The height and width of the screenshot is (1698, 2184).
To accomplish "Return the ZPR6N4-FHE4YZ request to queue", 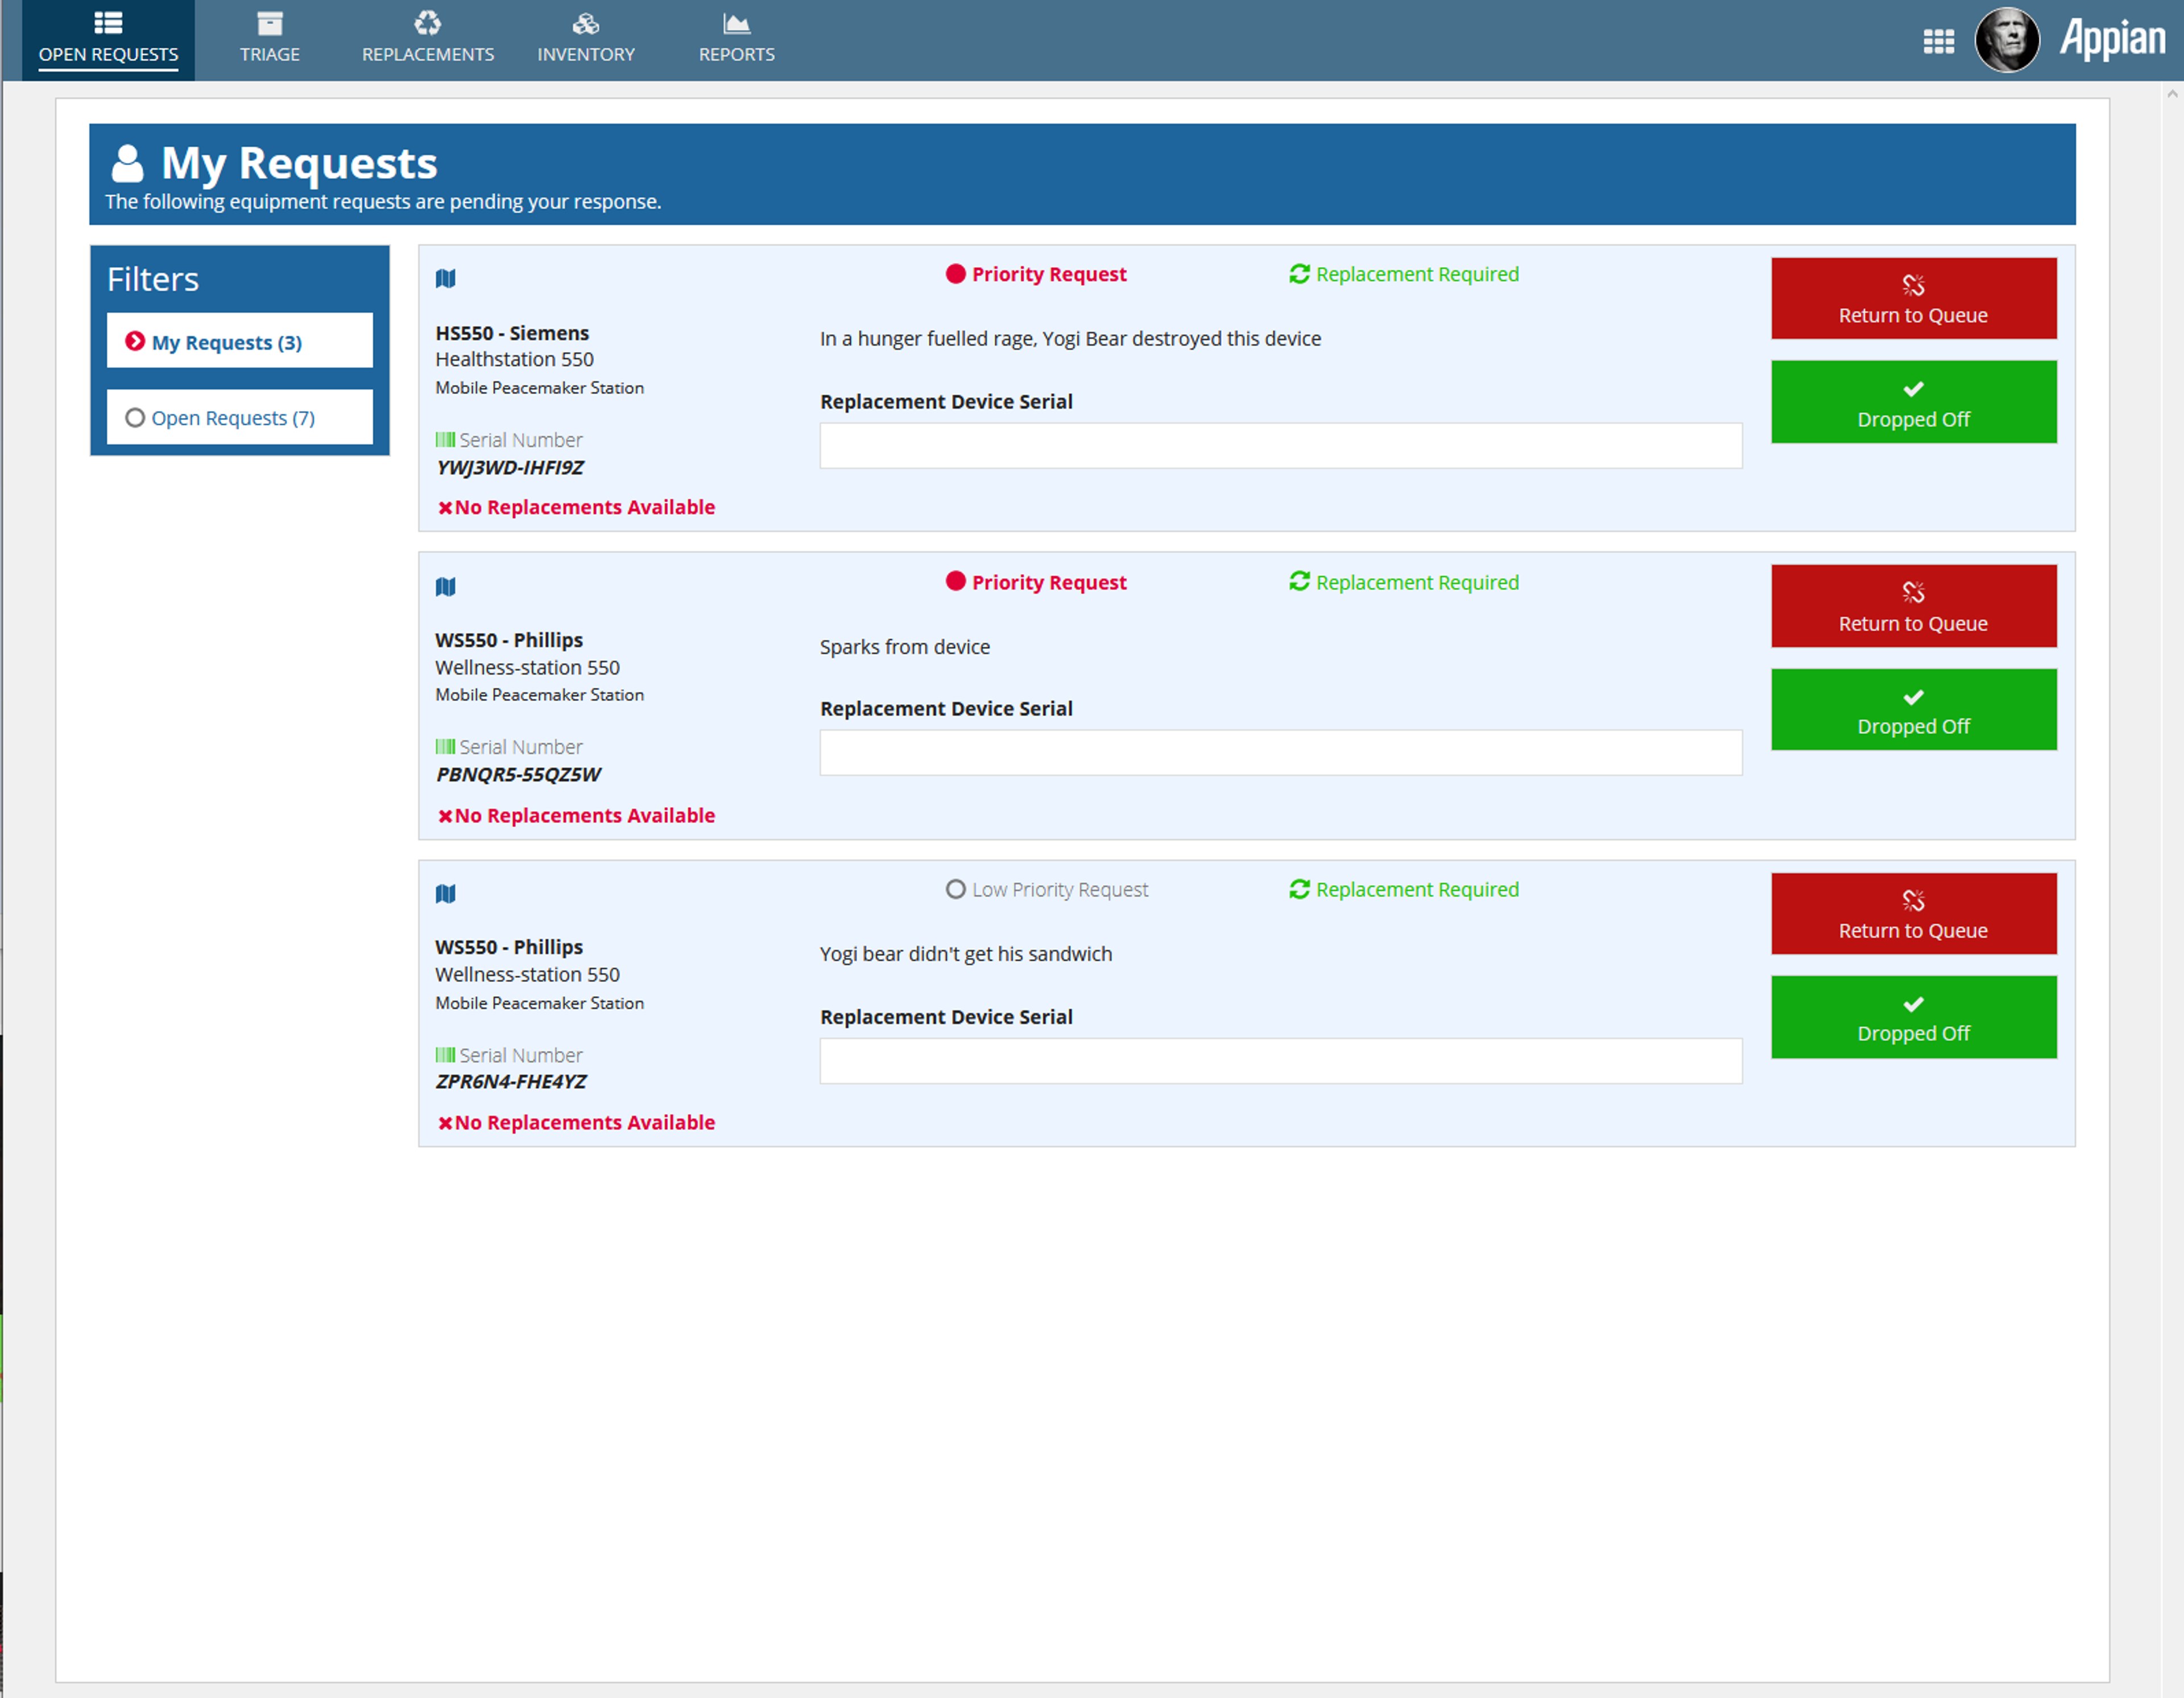I will [1913, 913].
